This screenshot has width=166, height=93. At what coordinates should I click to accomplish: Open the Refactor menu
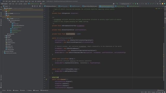(x=22, y=1)
